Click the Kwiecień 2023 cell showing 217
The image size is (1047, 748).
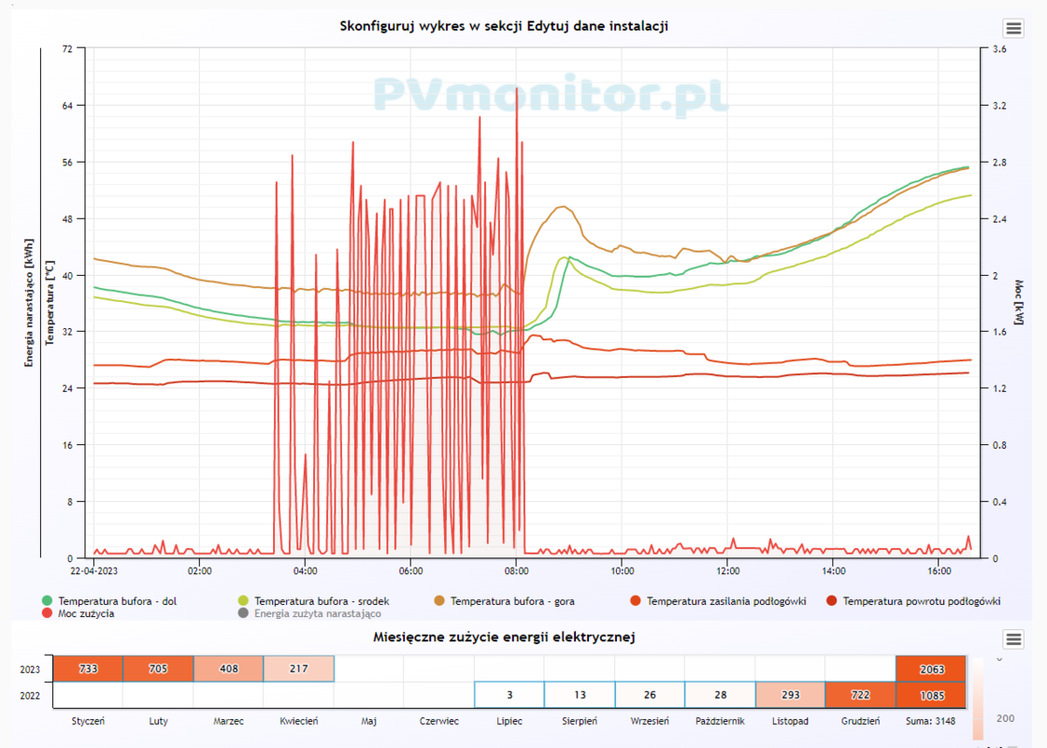pyautogui.click(x=298, y=669)
